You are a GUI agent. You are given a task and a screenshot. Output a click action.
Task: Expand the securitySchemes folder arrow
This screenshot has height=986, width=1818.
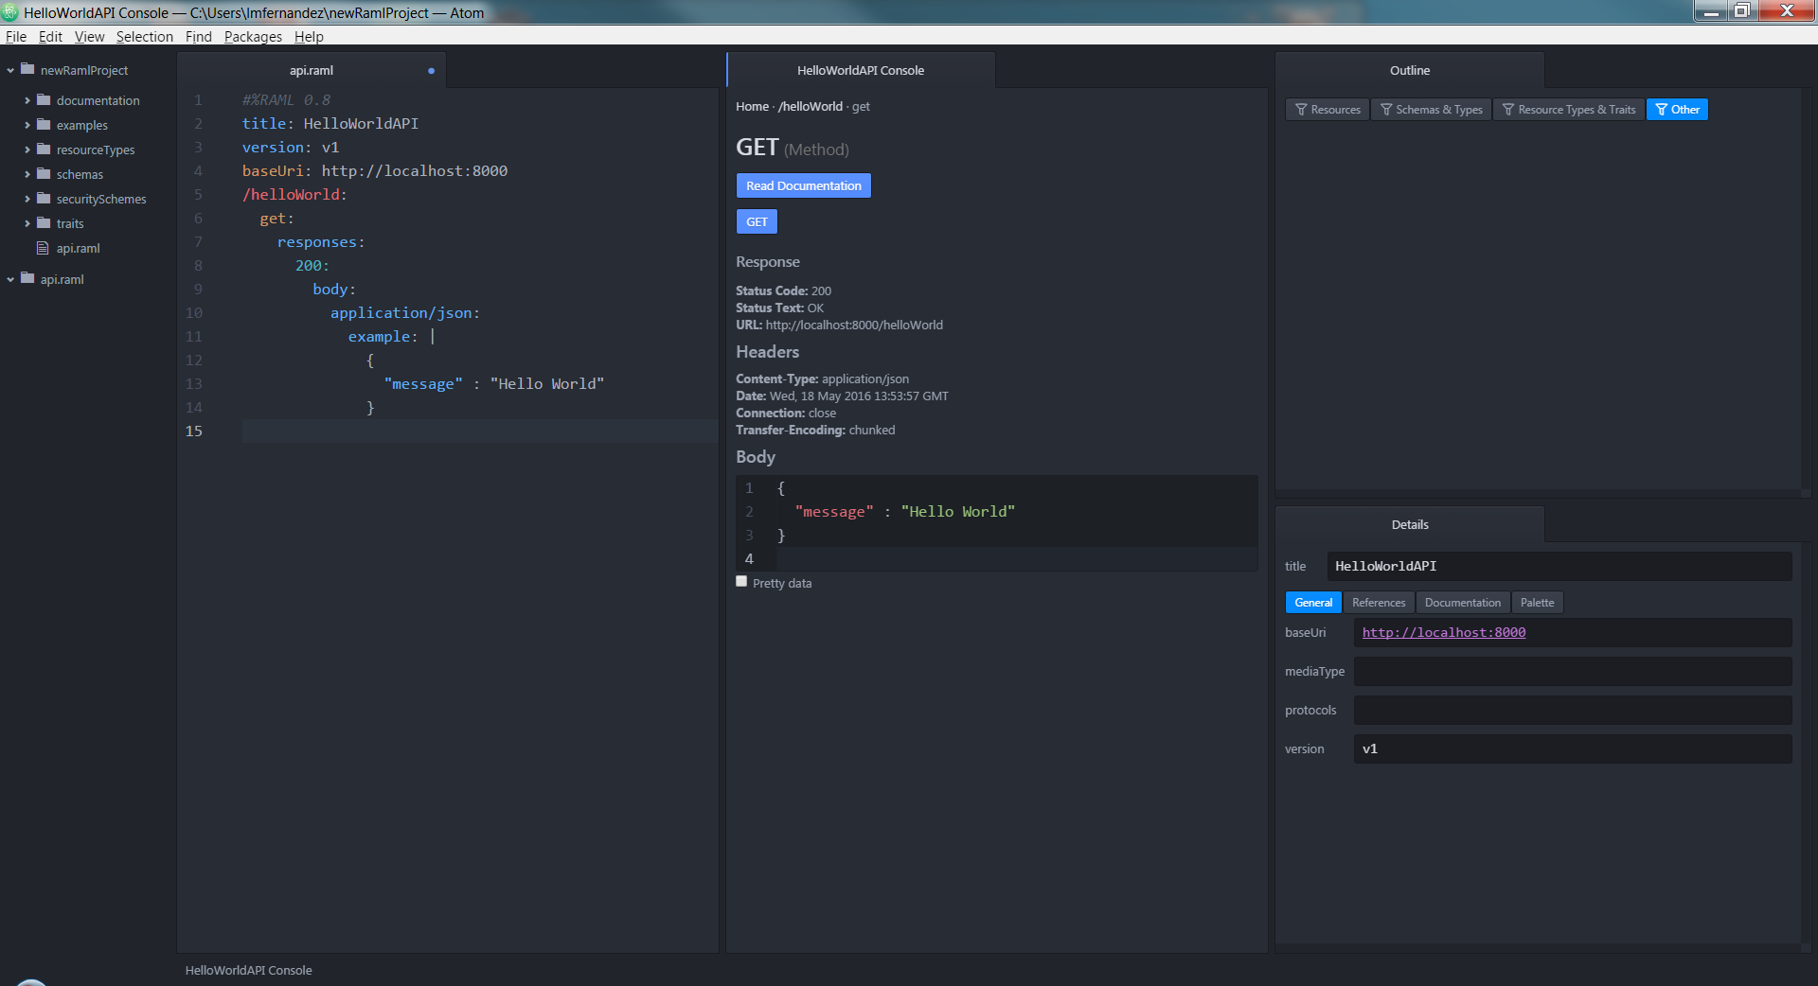(x=27, y=199)
